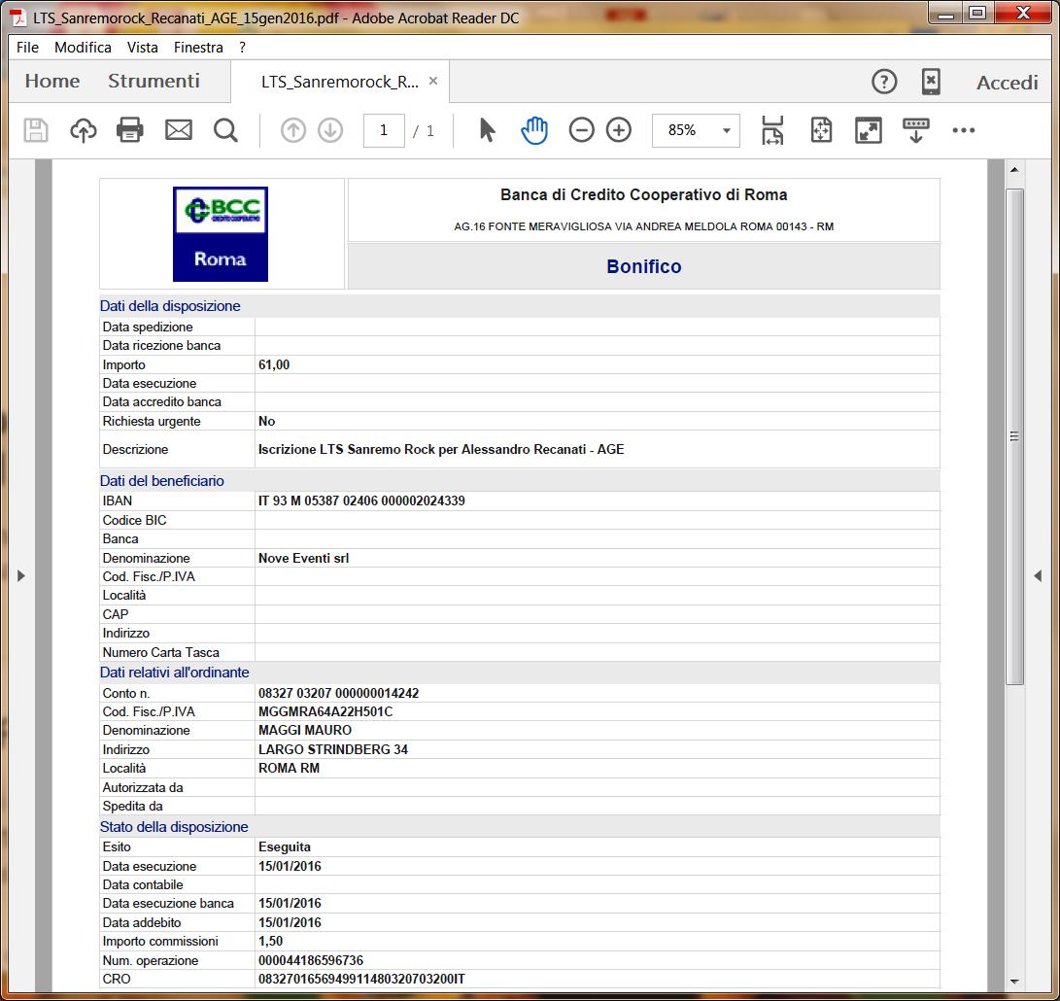The height and width of the screenshot is (1001, 1060).
Task: Open the Vista menu
Action: point(143,48)
